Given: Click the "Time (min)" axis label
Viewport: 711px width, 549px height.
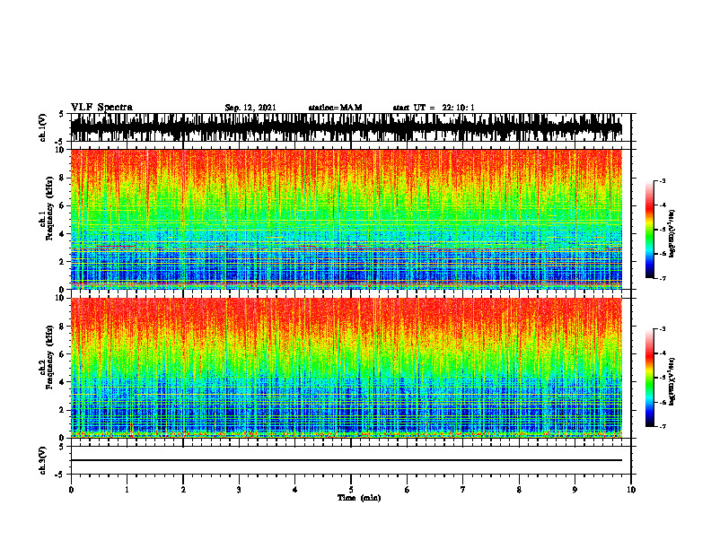Looking at the screenshot, I should (359, 498).
